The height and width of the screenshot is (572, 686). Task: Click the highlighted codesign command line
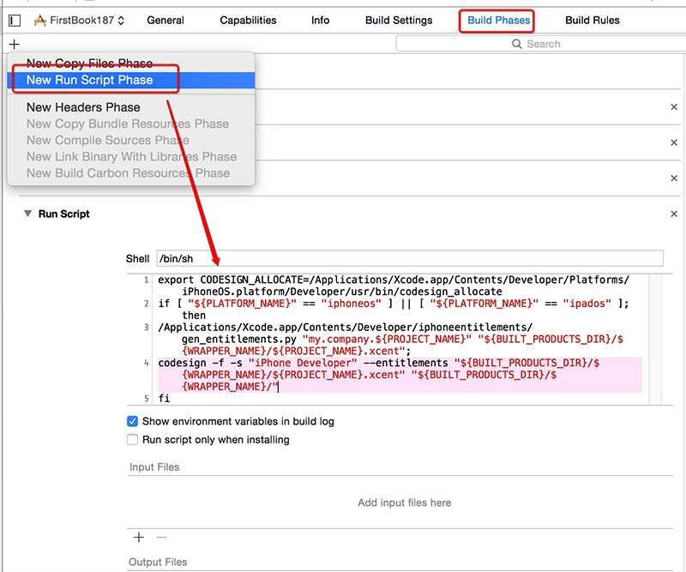point(400,375)
